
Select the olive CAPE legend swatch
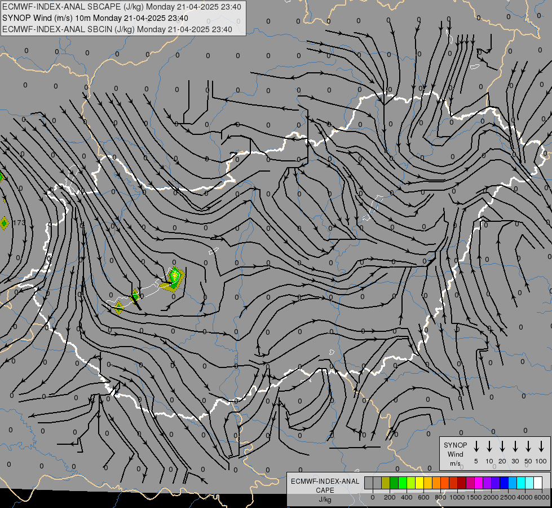[x=386, y=483]
